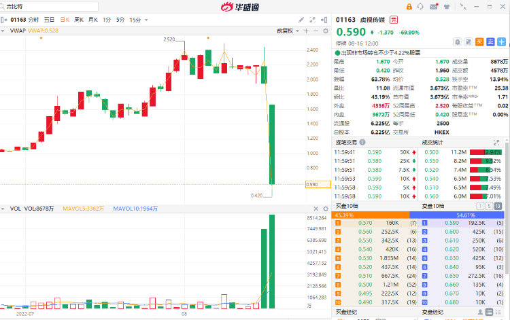Select ask level 1 at 0.590
The height and width of the screenshot is (320, 510).
462,223
